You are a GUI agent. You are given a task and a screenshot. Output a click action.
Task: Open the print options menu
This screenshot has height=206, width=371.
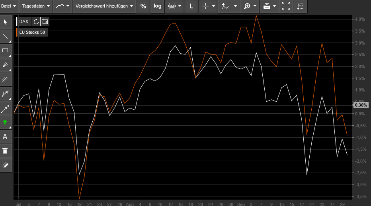[x=269, y=6]
